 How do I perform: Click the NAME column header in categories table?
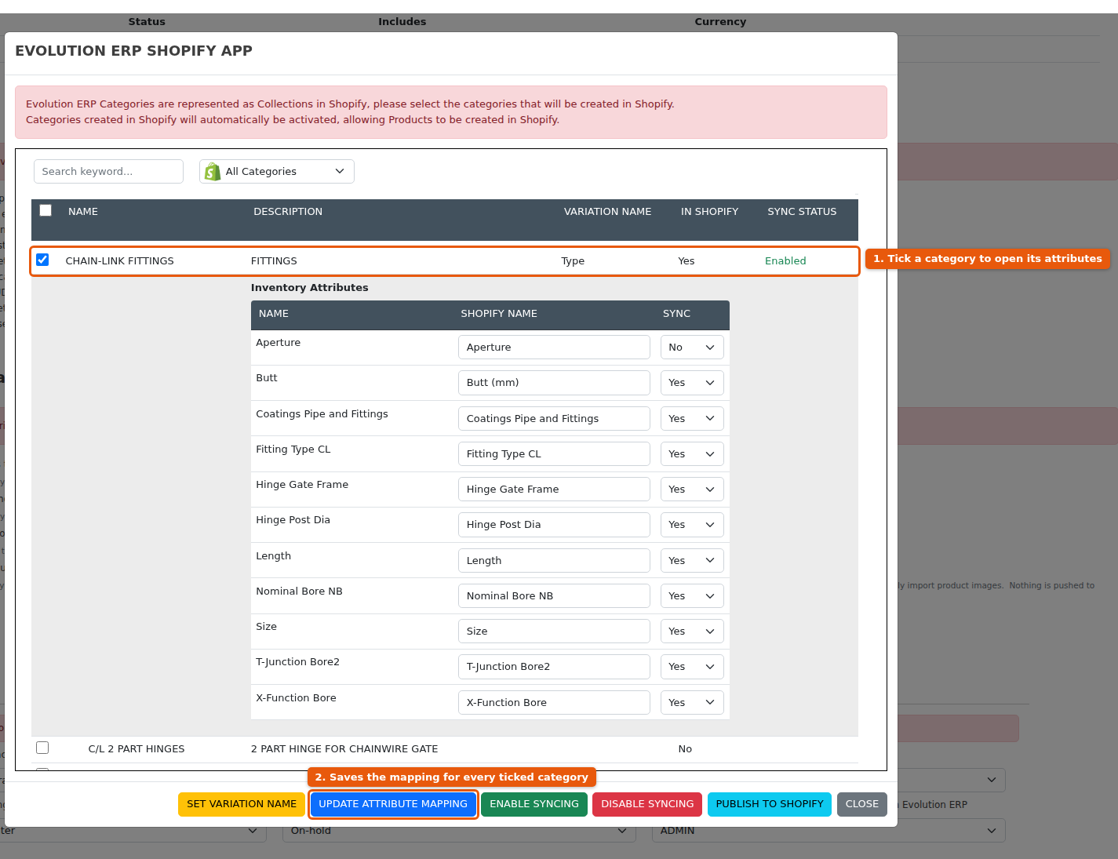point(83,212)
